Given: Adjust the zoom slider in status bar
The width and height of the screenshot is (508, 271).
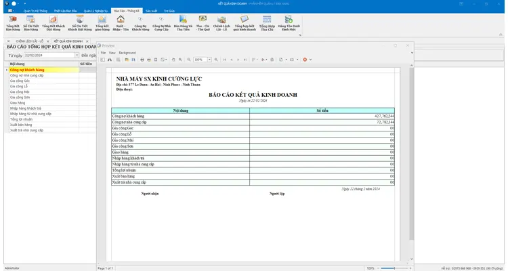Looking at the screenshot, I should pos(394,268).
